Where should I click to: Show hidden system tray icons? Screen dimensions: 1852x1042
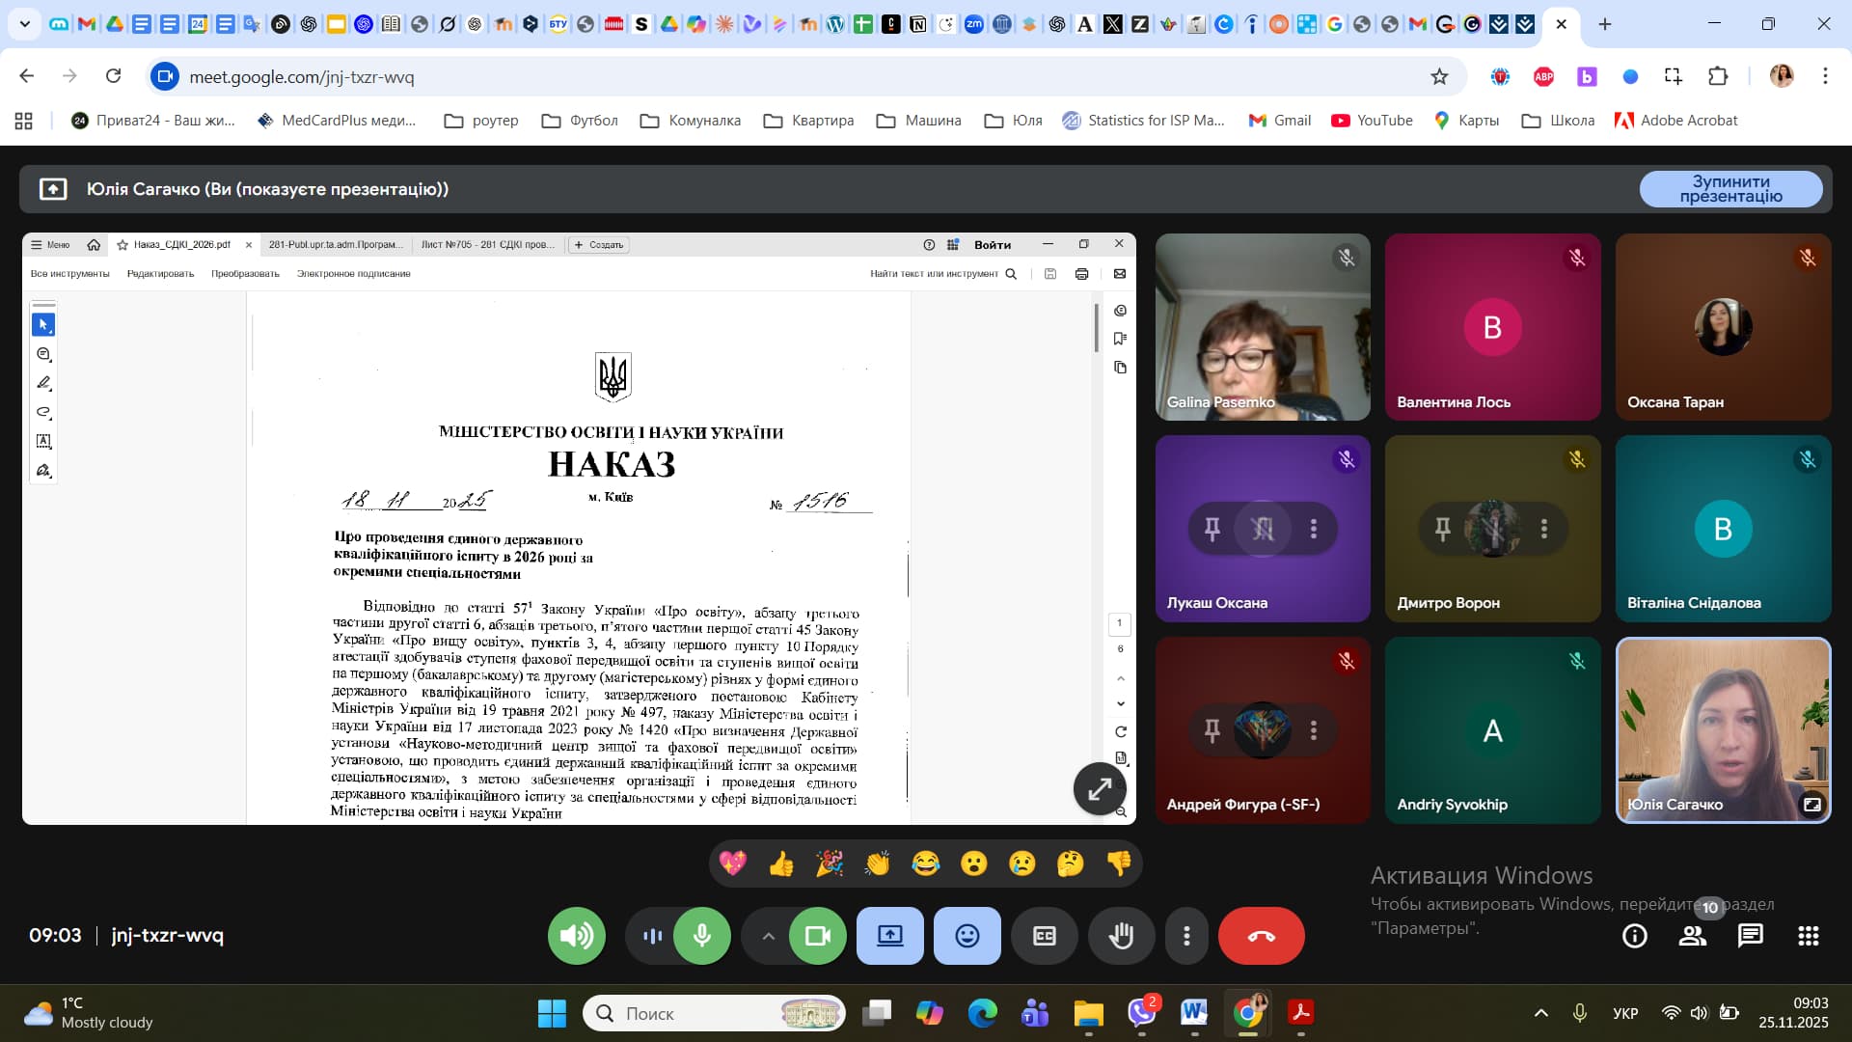[x=1540, y=1012]
